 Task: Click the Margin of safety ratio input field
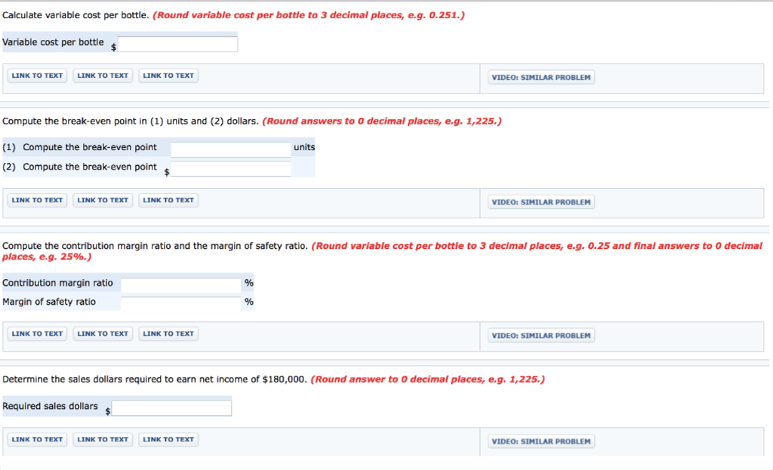(181, 302)
